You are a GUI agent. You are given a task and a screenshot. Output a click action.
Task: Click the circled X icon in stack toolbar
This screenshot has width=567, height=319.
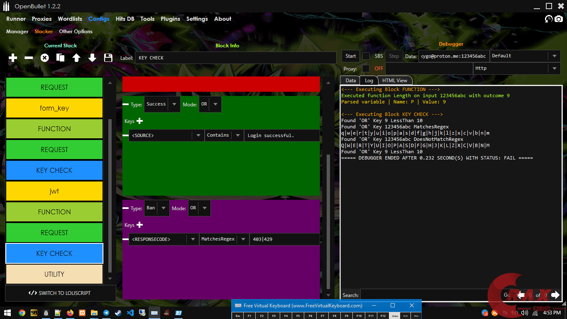click(x=44, y=58)
